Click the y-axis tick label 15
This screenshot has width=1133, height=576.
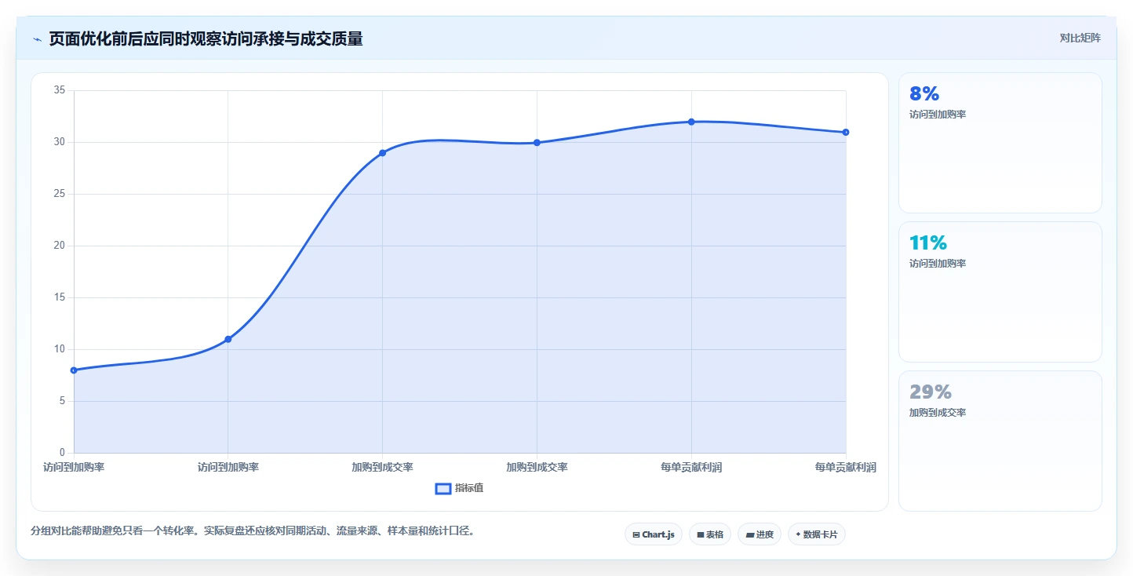(x=60, y=297)
